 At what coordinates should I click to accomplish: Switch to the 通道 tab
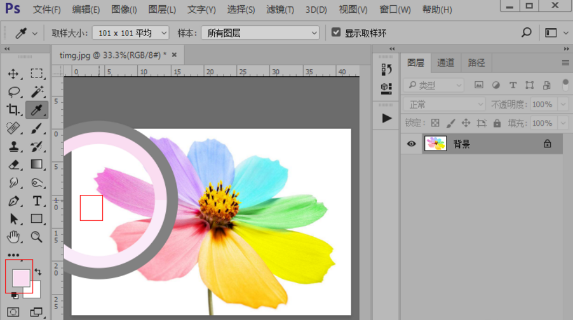[446, 62]
